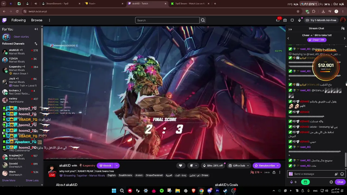Switch to the 7qe0 Stream Kick tab

(190, 4)
